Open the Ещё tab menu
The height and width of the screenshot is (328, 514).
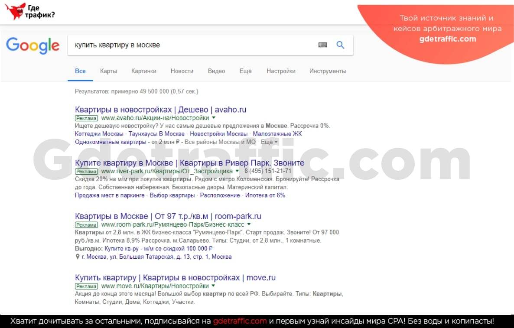click(x=245, y=71)
